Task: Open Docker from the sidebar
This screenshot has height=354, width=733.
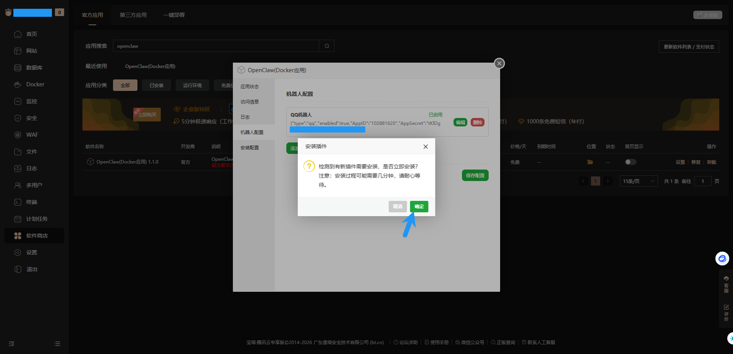Action: (x=35, y=84)
